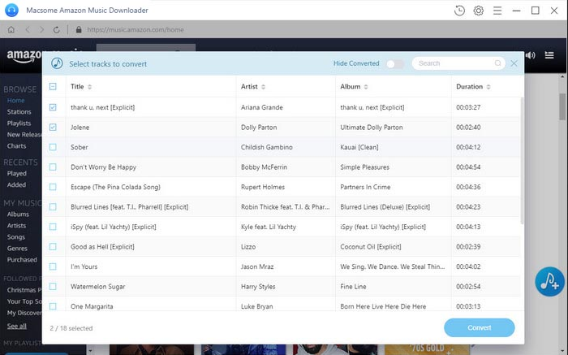The image size is (568, 355).
Task: Sort tracks by Album column arrows
Action: (366, 87)
